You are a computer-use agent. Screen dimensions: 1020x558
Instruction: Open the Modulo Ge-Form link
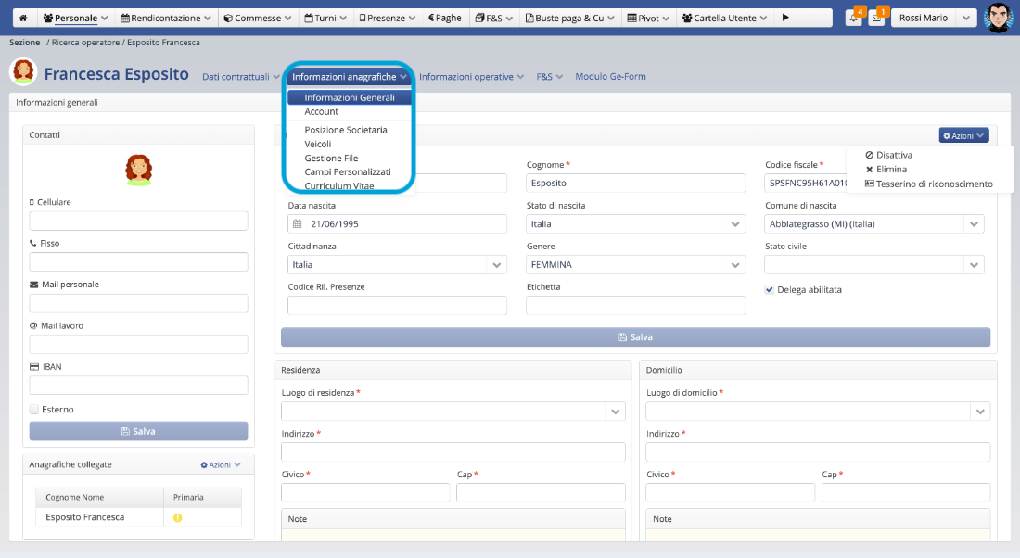coord(610,77)
